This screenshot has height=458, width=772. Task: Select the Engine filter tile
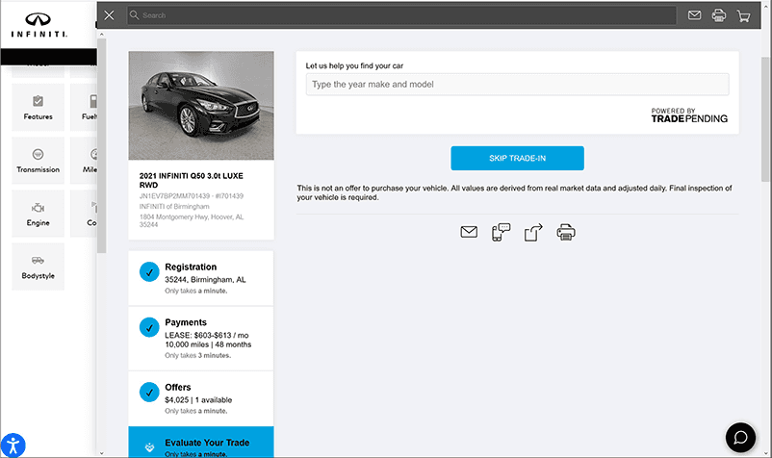coord(38,214)
